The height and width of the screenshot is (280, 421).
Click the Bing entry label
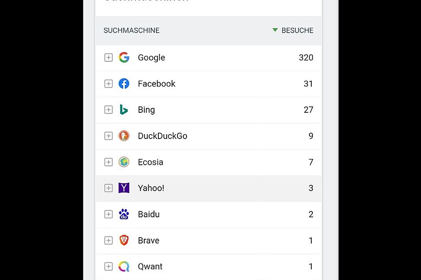tap(146, 110)
